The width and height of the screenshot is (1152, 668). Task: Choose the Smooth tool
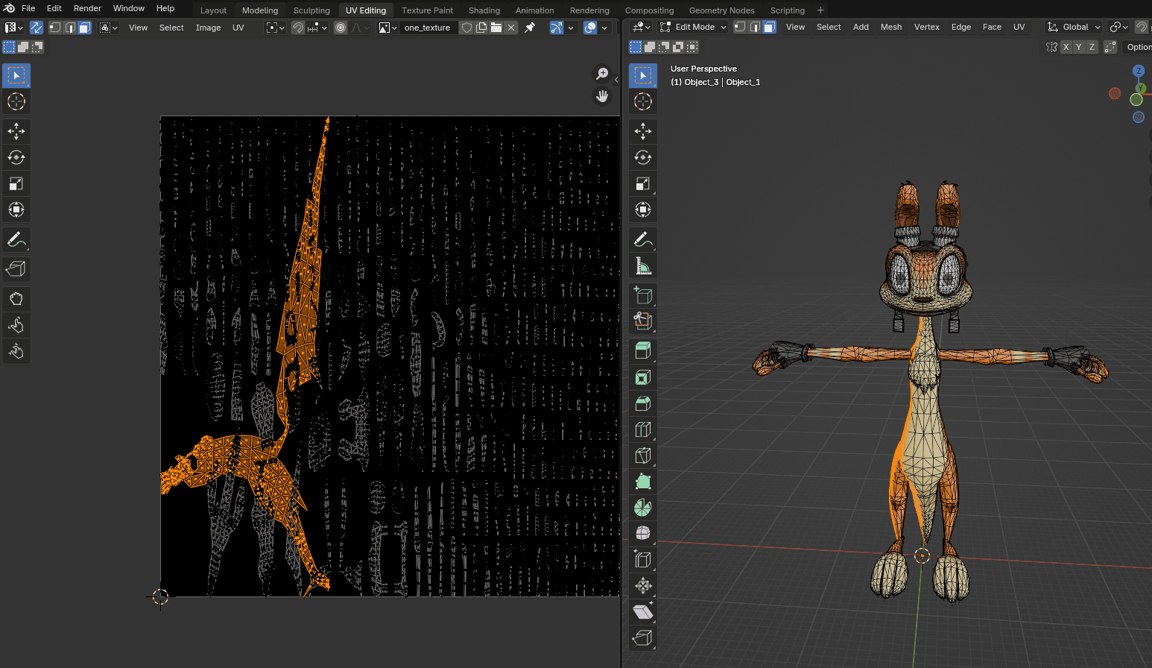643,534
